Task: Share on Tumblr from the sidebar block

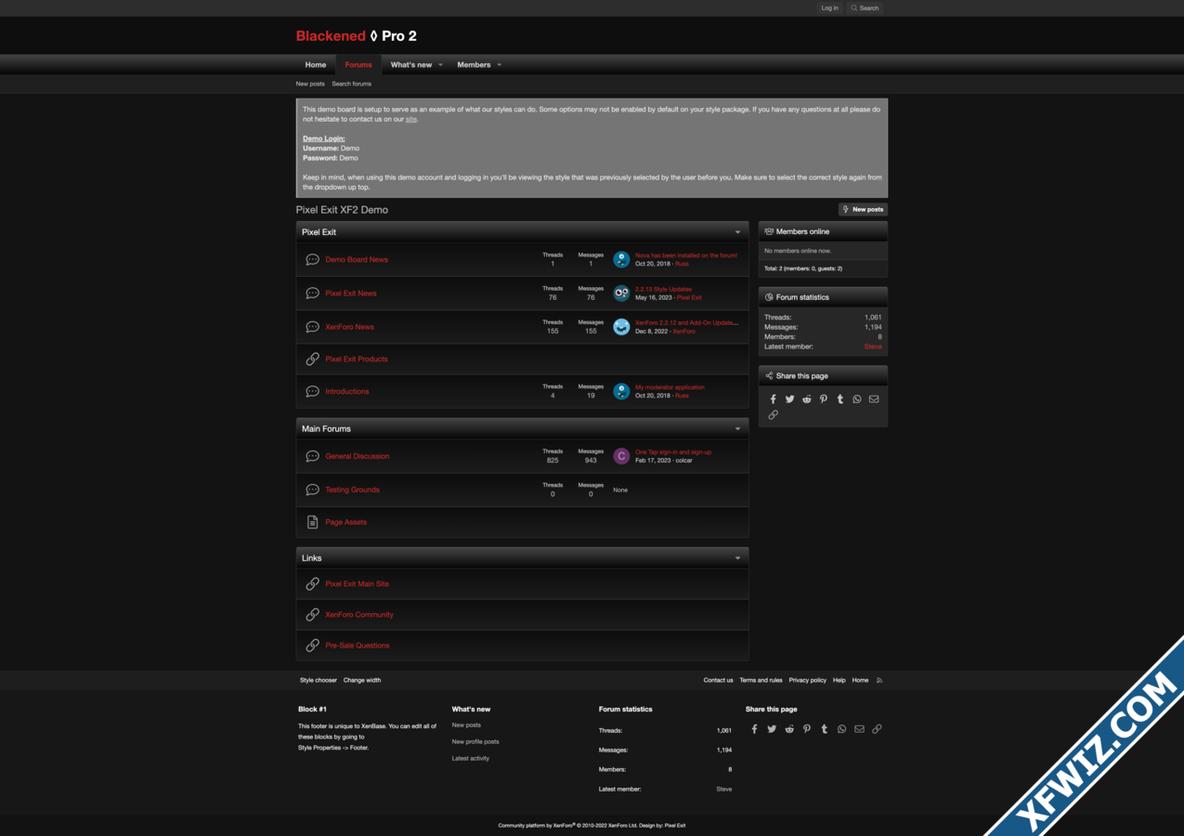Action: coord(840,399)
